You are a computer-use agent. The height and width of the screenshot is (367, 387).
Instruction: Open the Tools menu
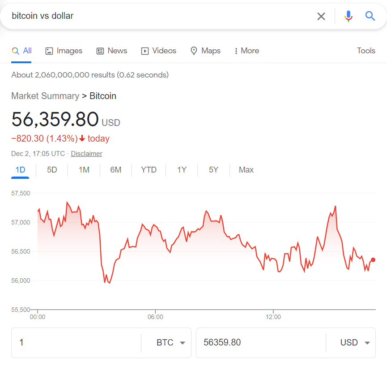(x=366, y=51)
